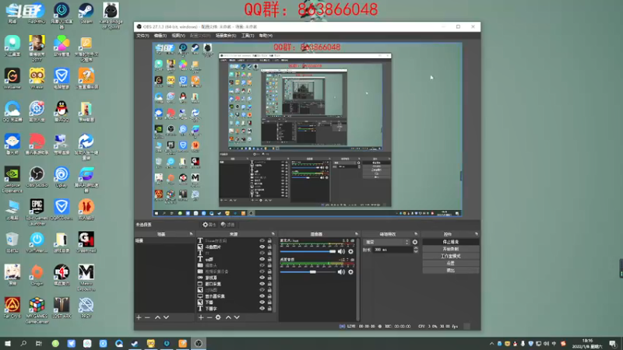Pop out the 场景 dock with its float icon

pos(191,234)
